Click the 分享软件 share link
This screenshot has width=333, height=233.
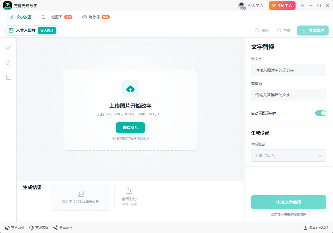click(x=63, y=228)
